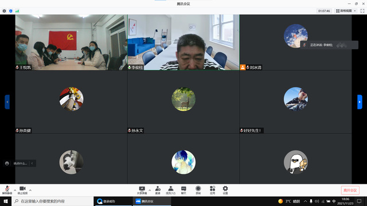Unmute the microphone in the toolbar
The height and width of the screenshot is (206, 367).
7,190
